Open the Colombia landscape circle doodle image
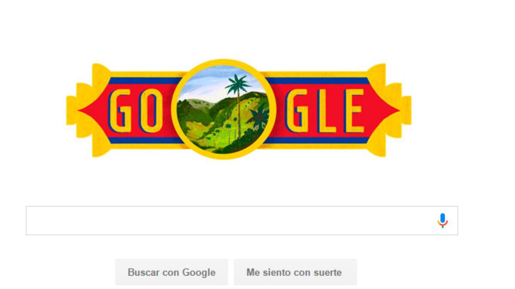Viewport: 515px width, 289px height. click(223, 109)
